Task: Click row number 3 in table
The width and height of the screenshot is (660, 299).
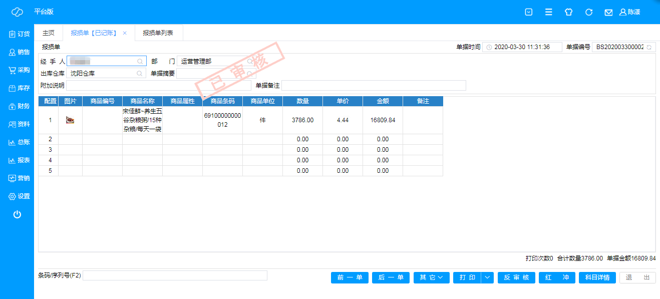Action: pos(50,150)
